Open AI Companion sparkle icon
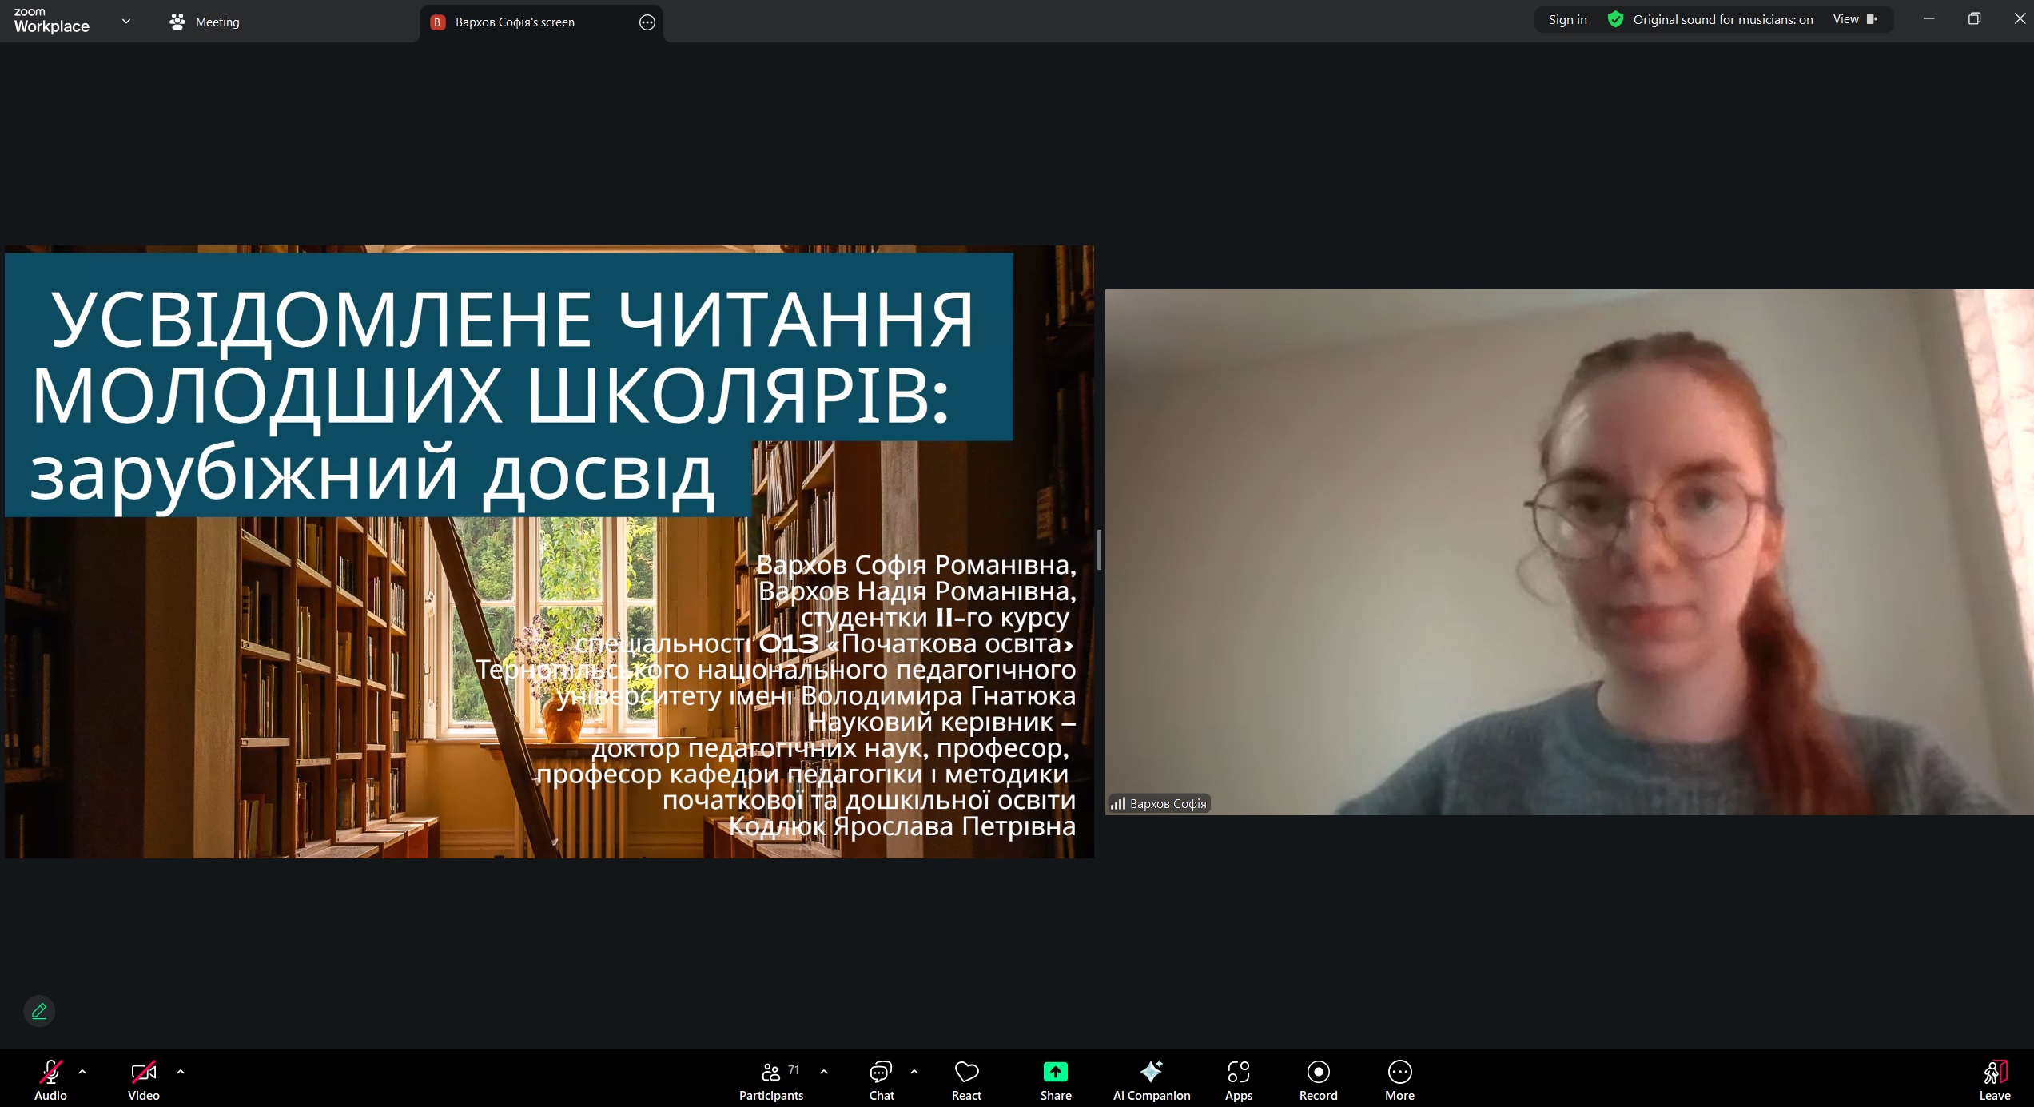2034x1107 pixels. coord(1151,1072)
